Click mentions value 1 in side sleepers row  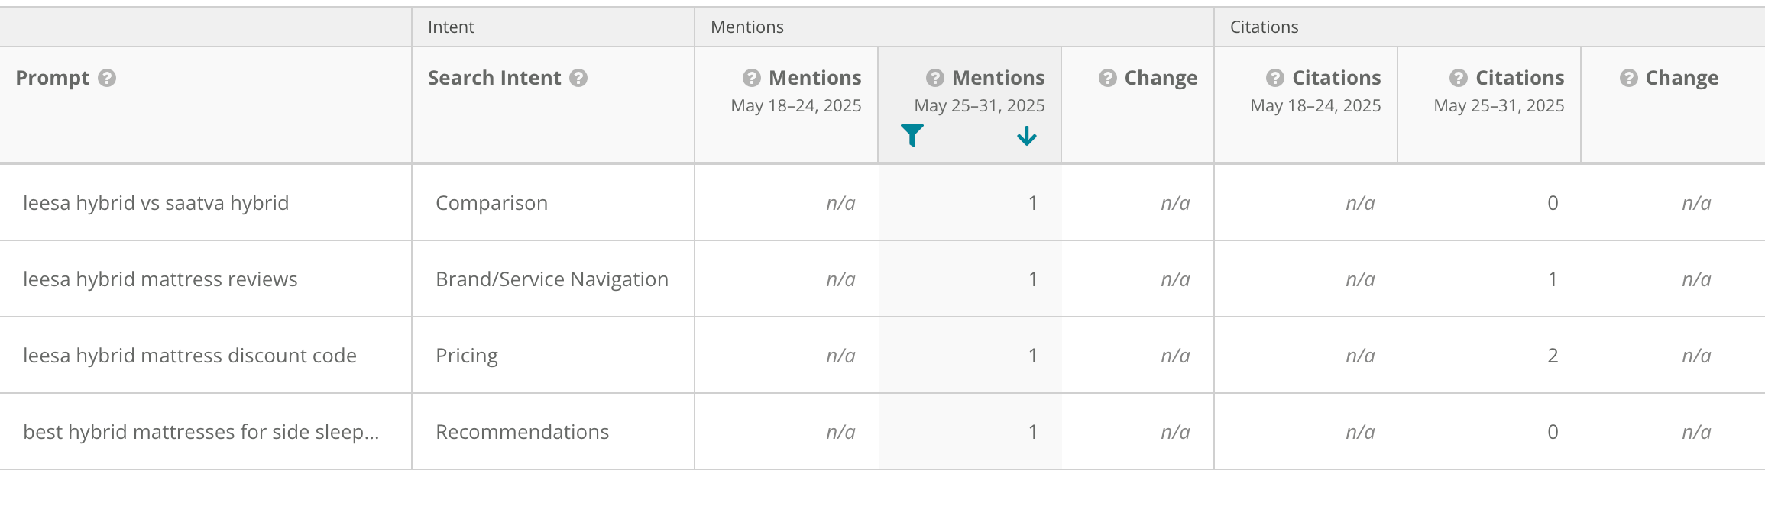click(1033, 432)
